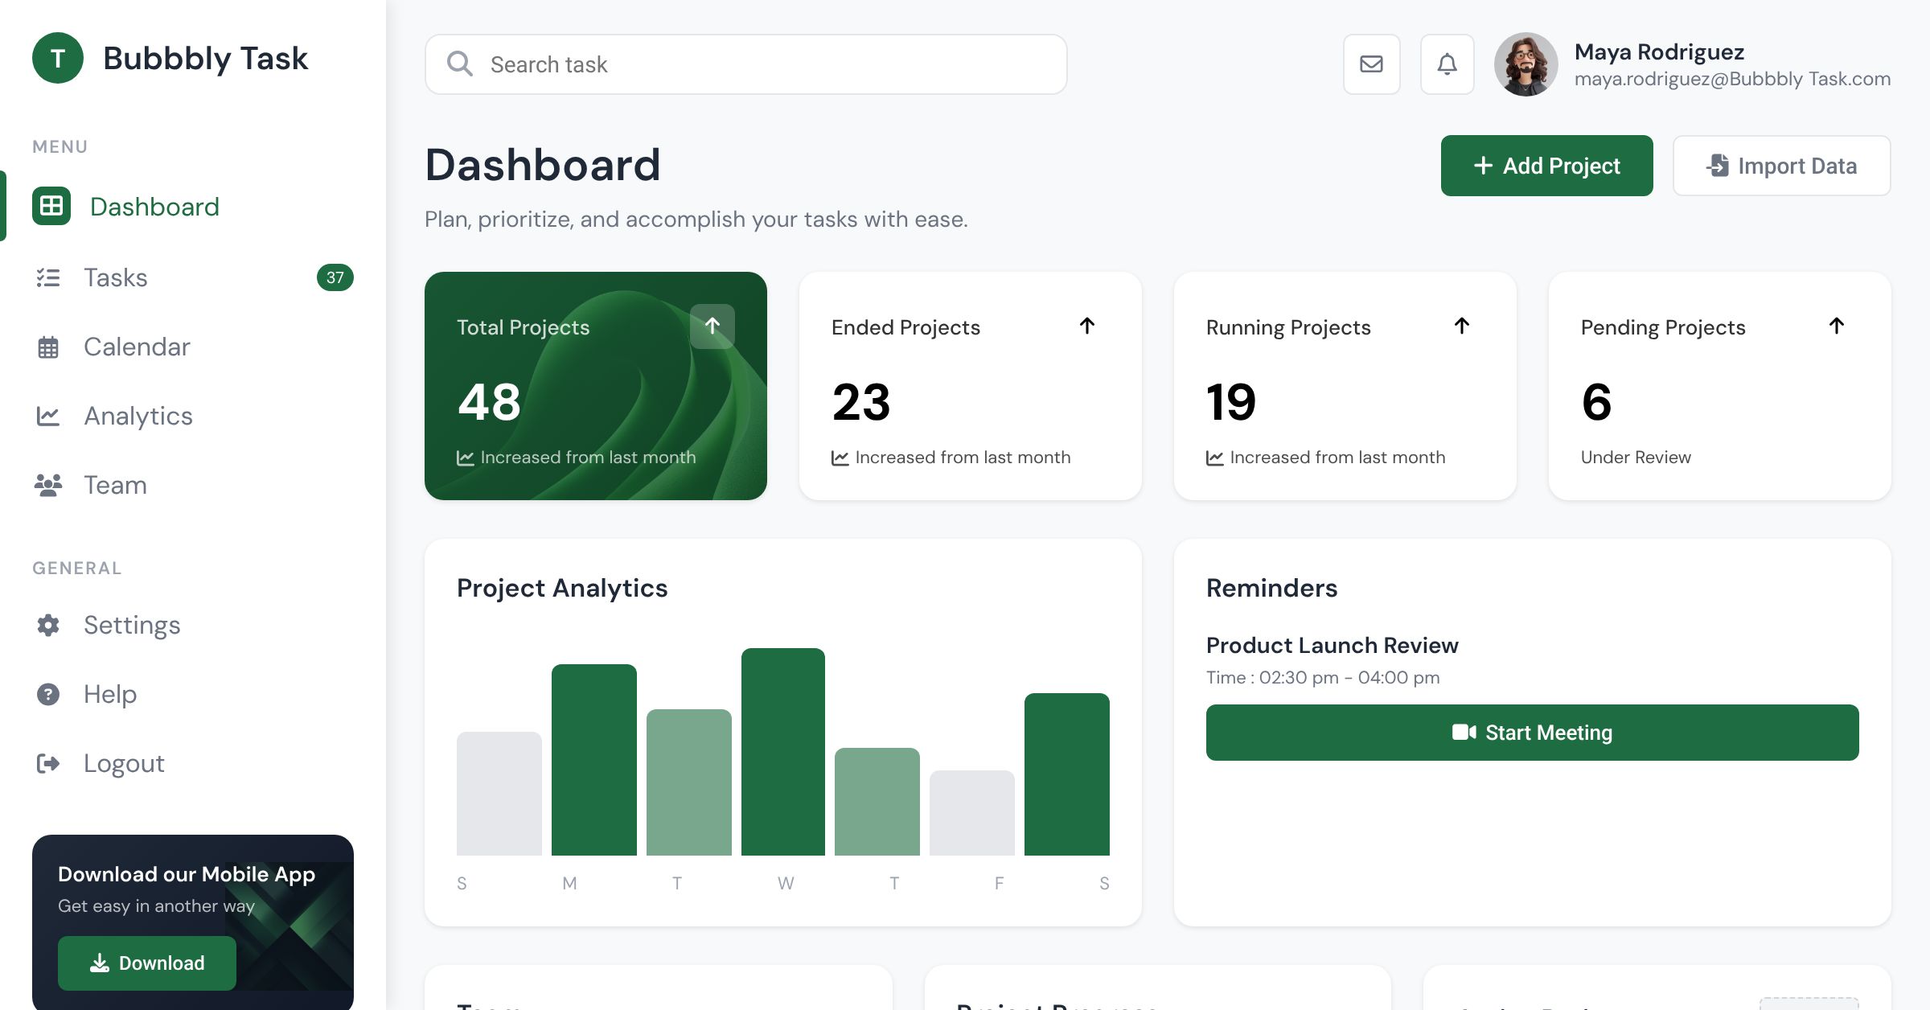The width and height of the screenshot is (1930, 1010).
Task: Open Analytics from the sidebar
Action: [138, 416]
